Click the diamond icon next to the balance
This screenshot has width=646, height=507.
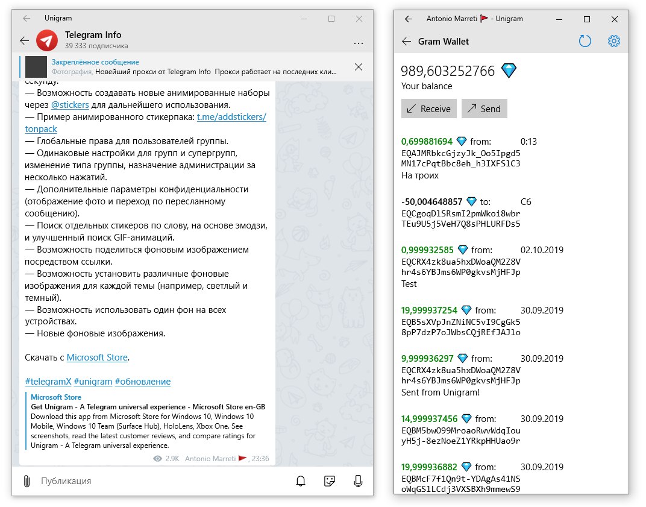[509, 71]
